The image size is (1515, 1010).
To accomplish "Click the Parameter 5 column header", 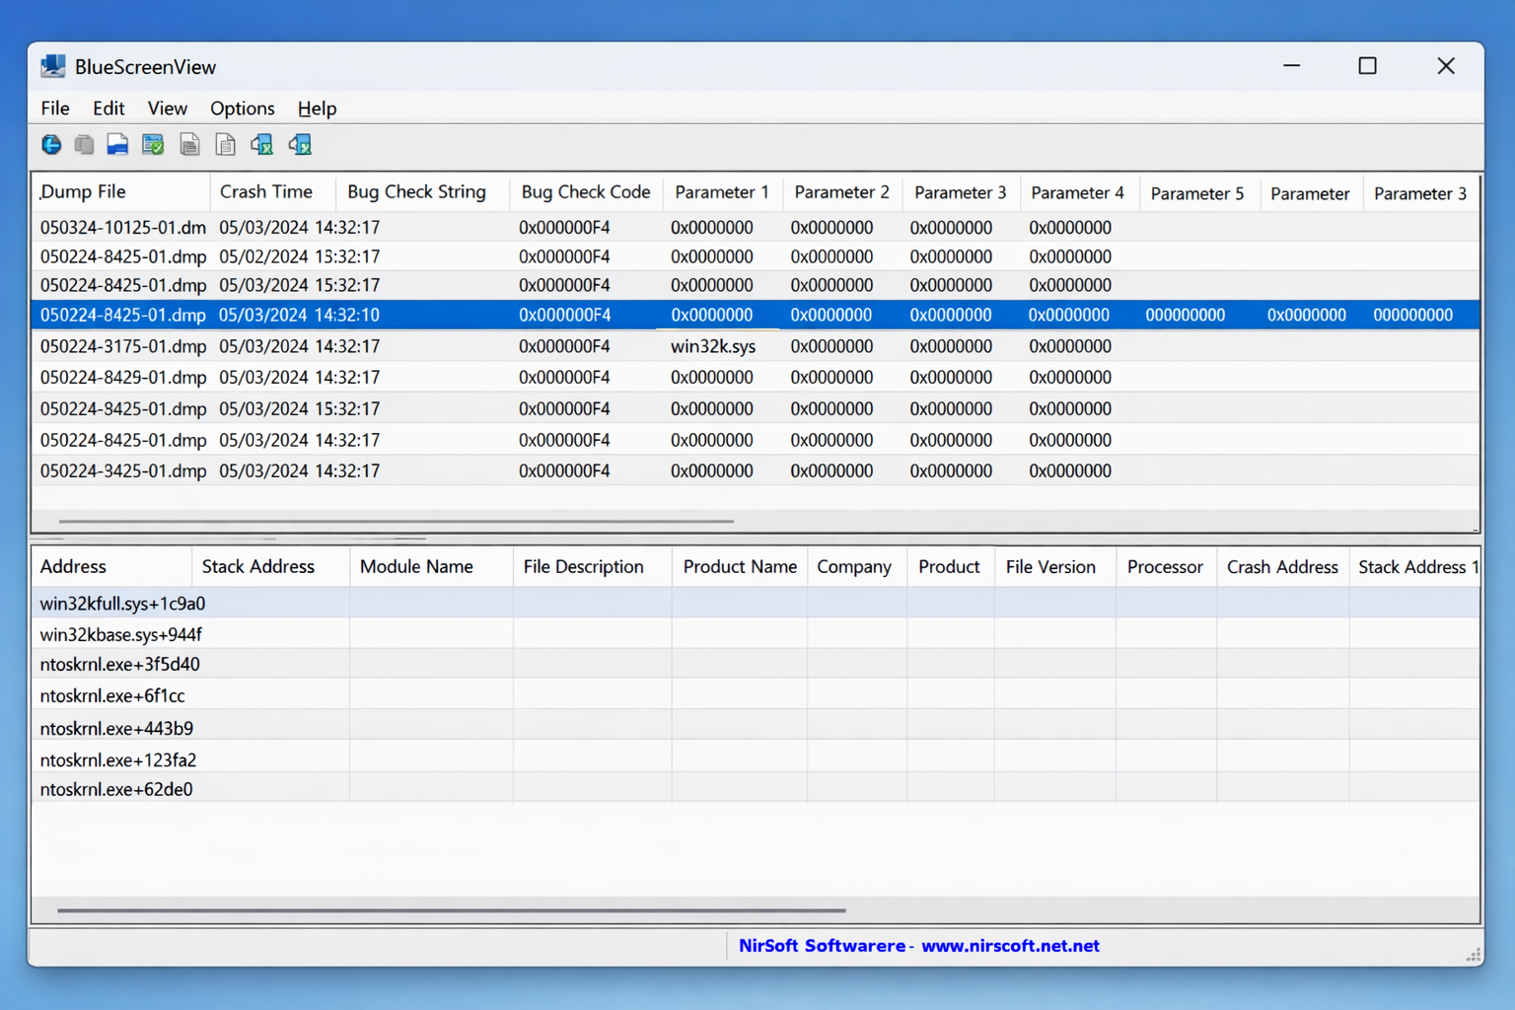I will tap(1199, 193).
